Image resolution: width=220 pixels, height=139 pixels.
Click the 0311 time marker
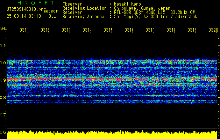24,30
